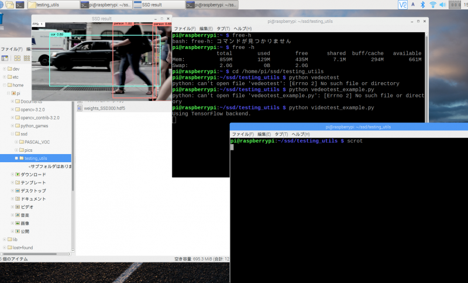This screenshot has width=468, height=283.
Task: Select the testing_utils folder in tree
Action: coord(36,158)
